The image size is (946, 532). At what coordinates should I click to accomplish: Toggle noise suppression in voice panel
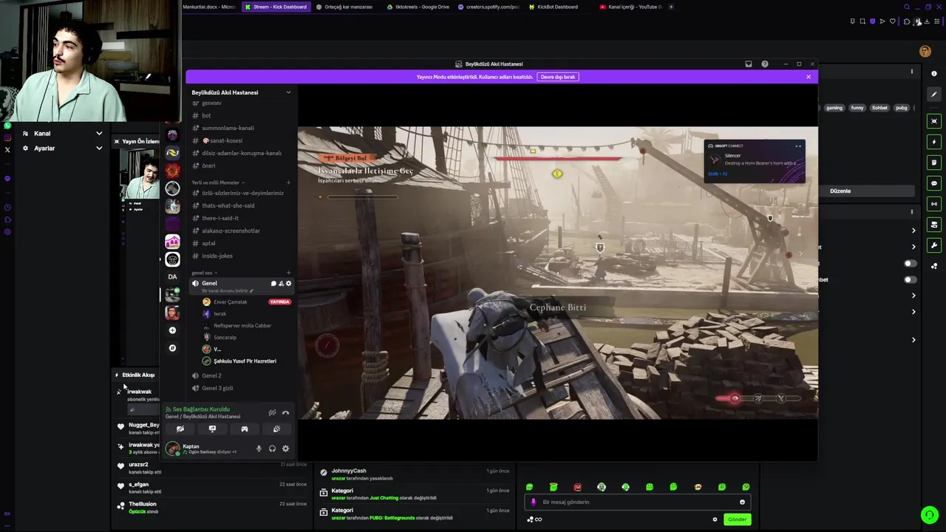coord(272,413)
